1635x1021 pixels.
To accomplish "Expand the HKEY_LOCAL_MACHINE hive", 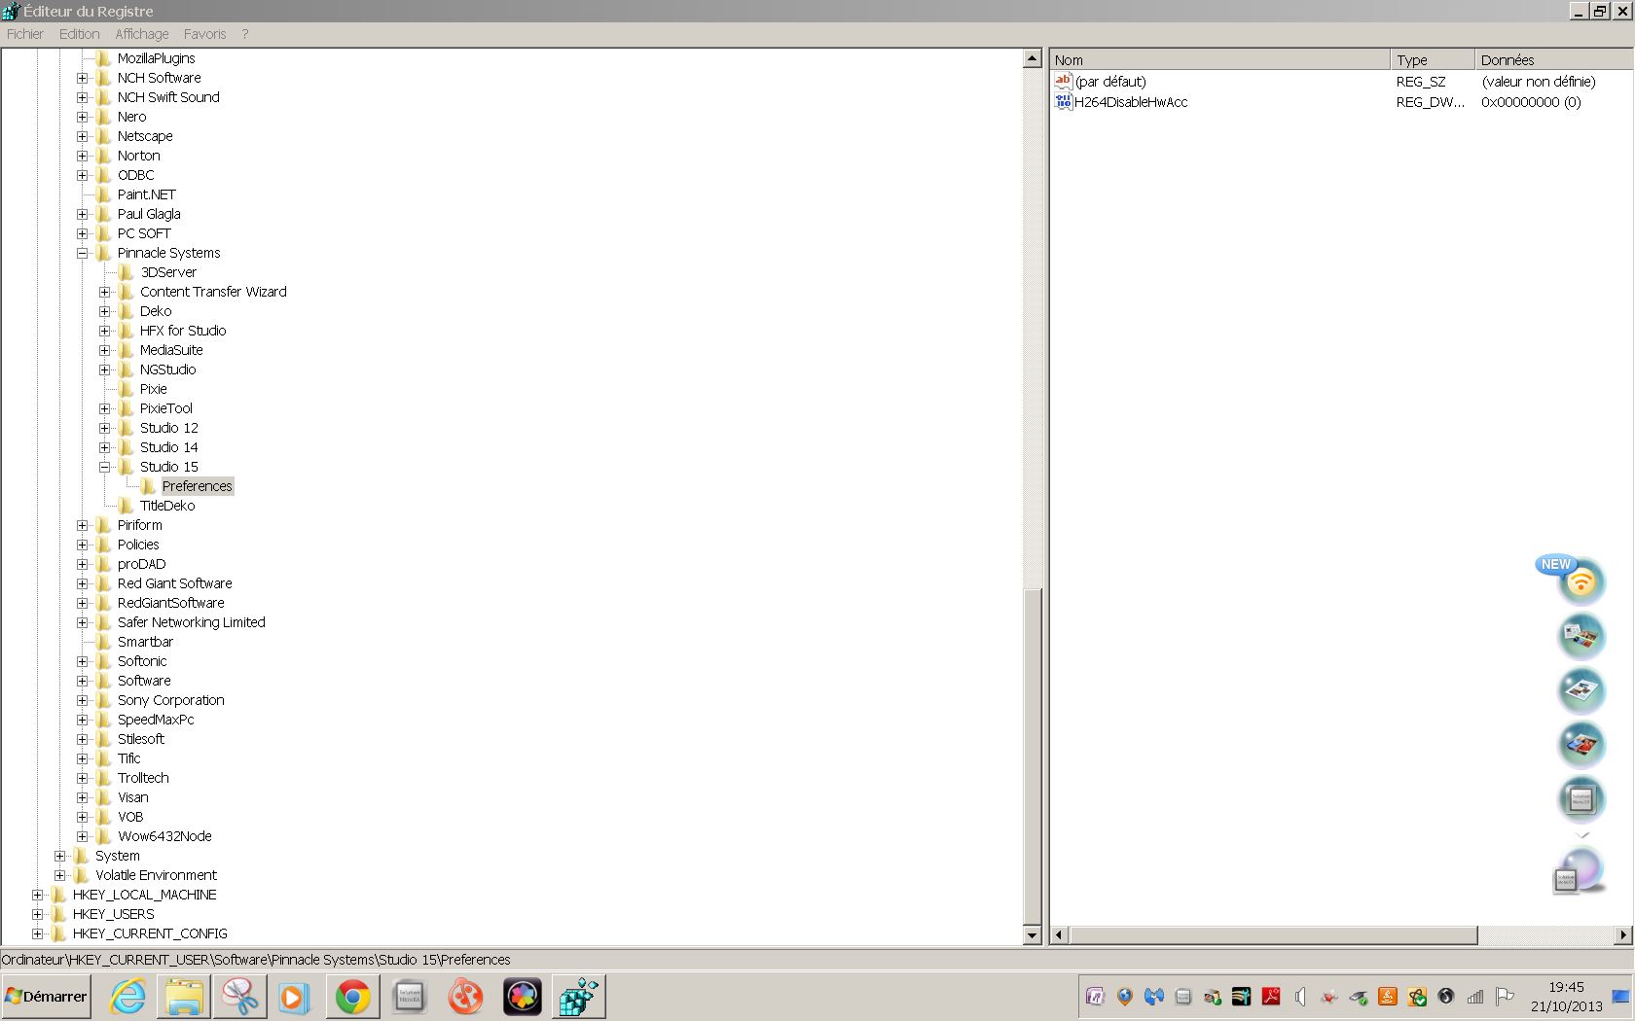I will (x=38, y=895).
